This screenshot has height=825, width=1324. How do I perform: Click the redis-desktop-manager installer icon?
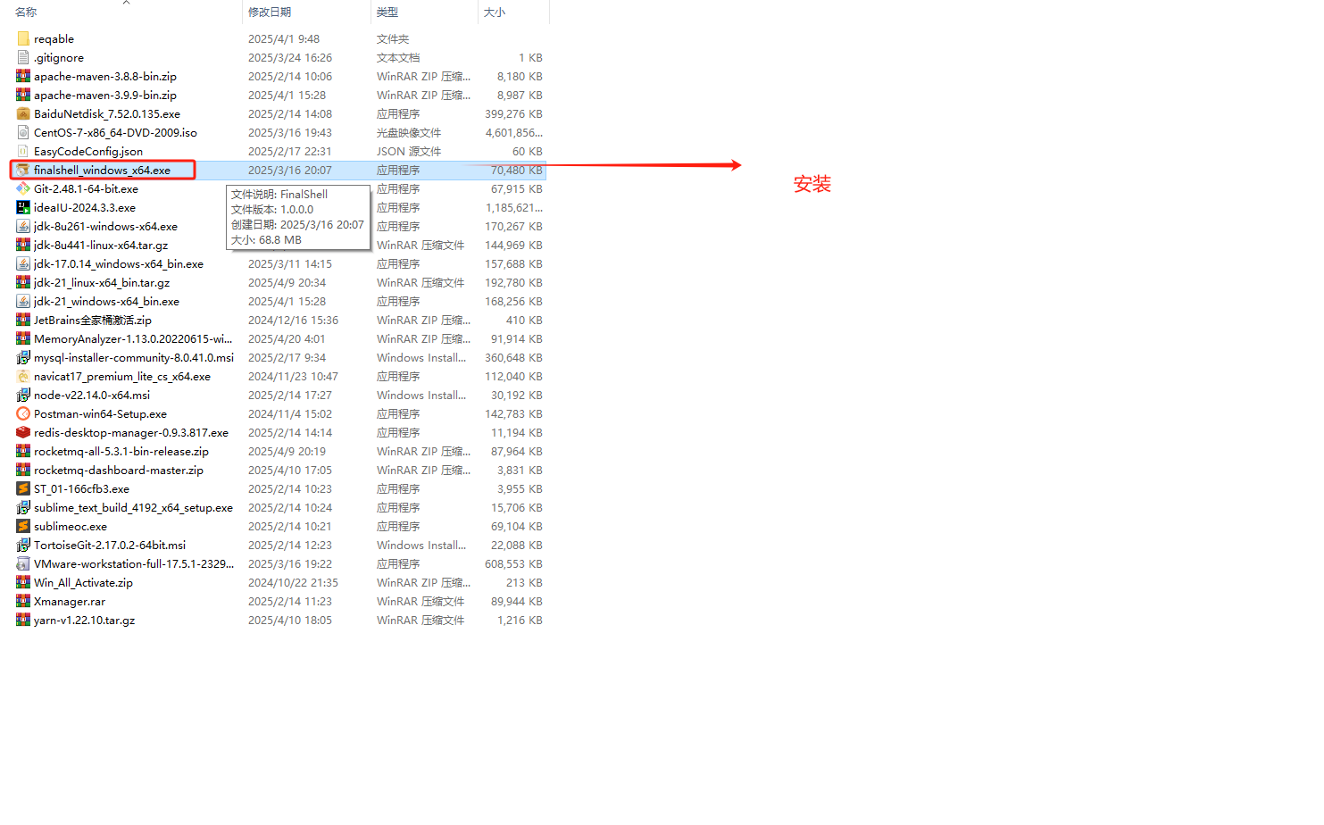23,432
